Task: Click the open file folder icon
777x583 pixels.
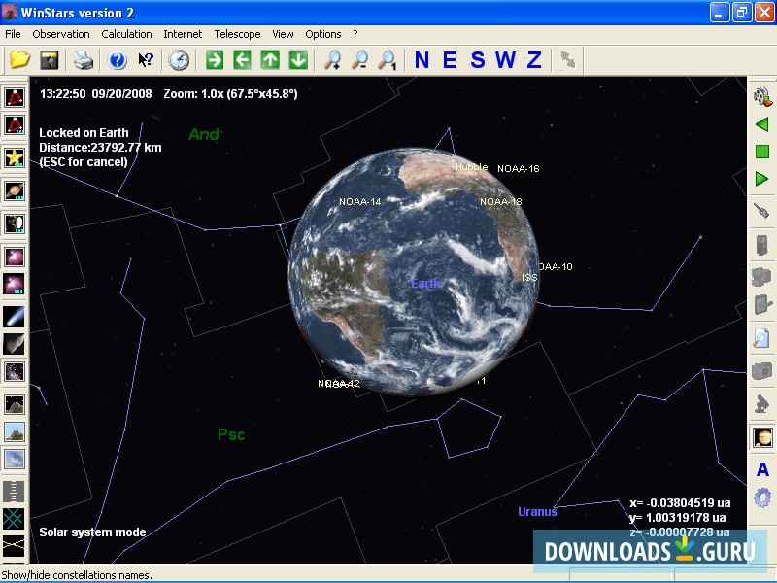Action: 19,60
